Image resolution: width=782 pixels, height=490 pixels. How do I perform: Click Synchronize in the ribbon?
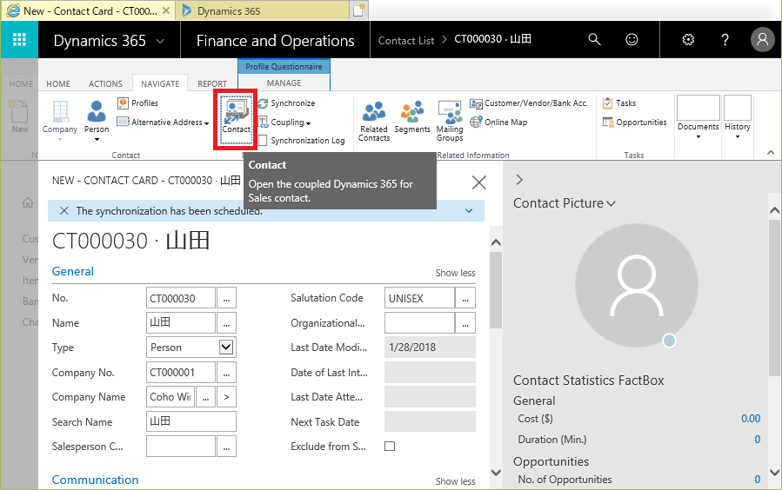(286, 103)
